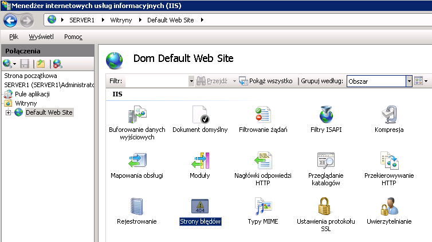Click the view mode icon beside Obszar

click(418, 81)
